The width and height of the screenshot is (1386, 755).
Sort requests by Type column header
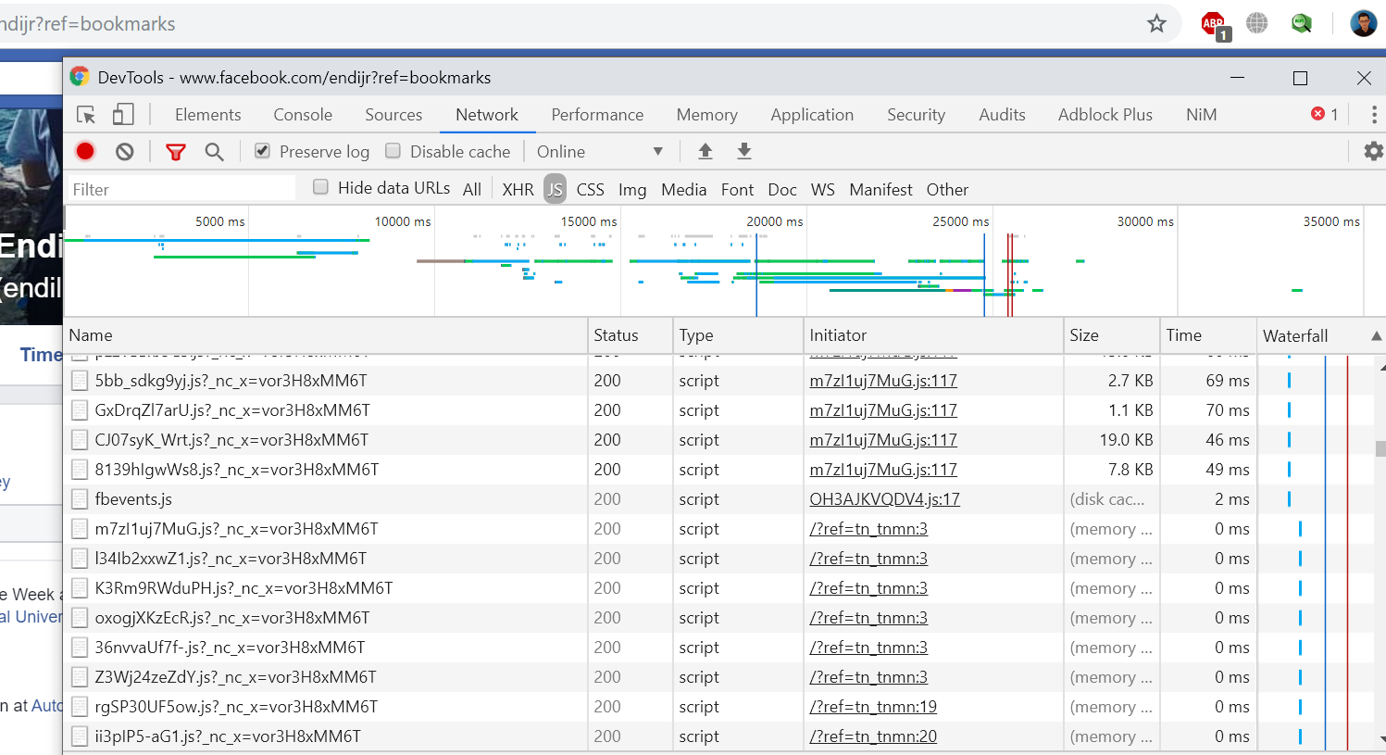(x=738, y=335)
